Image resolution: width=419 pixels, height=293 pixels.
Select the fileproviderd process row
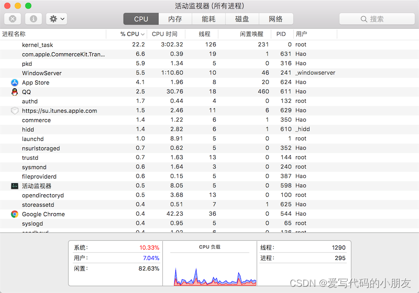tap(210, 176)
